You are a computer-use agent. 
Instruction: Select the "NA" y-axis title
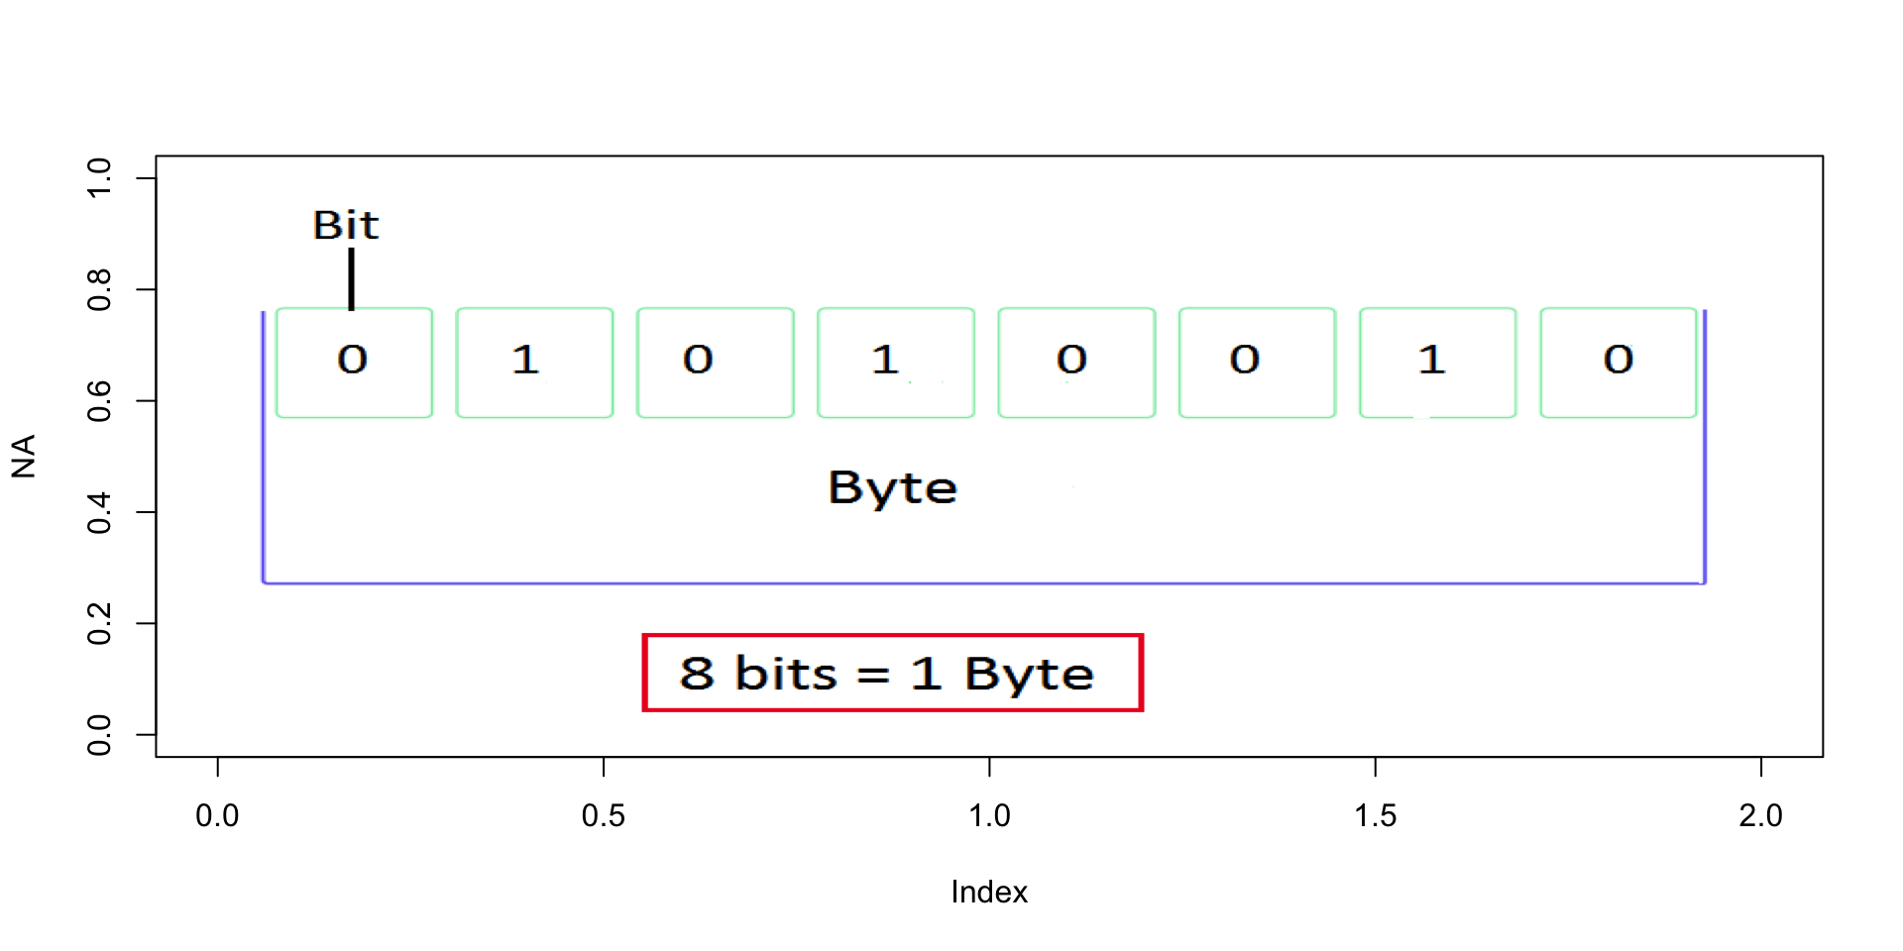click(x=24, y=456)
